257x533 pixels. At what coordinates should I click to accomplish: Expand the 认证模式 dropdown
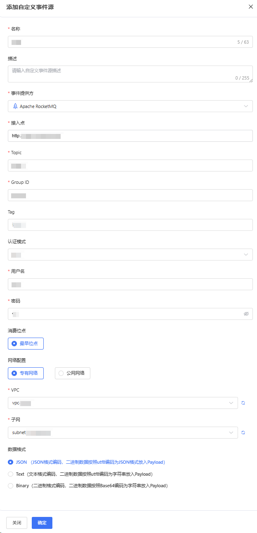pos(130,254)
